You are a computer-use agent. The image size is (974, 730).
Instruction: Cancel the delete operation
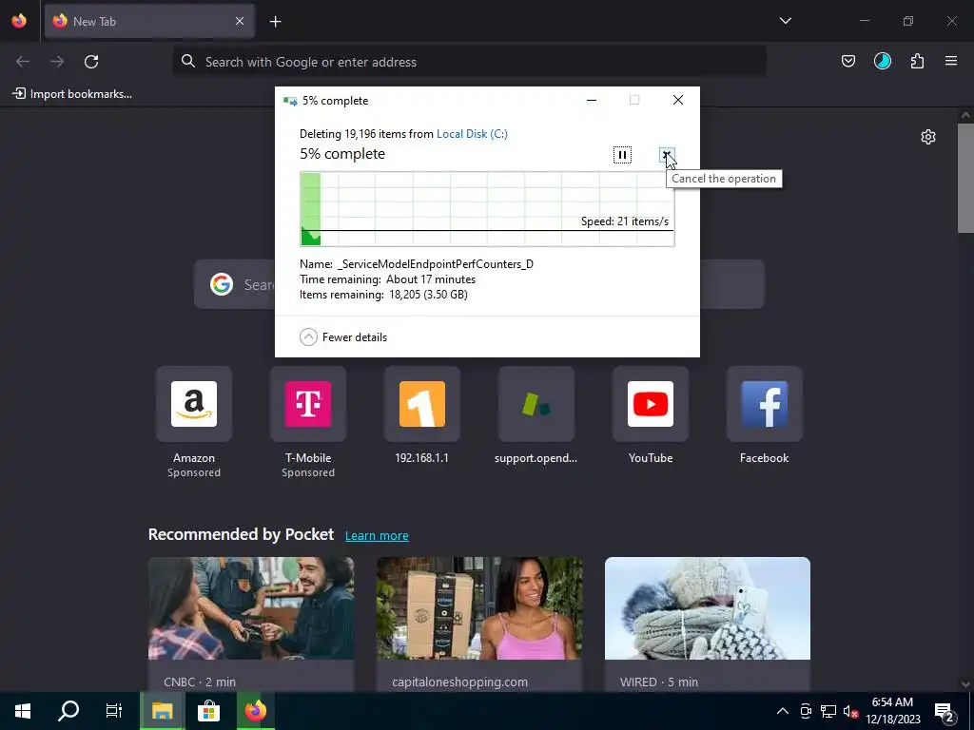pos(666,155)
